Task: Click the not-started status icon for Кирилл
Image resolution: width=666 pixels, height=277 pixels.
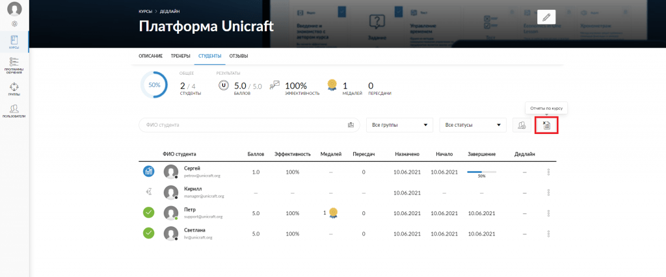Action: pyautogui.click(x=149, y=192)
